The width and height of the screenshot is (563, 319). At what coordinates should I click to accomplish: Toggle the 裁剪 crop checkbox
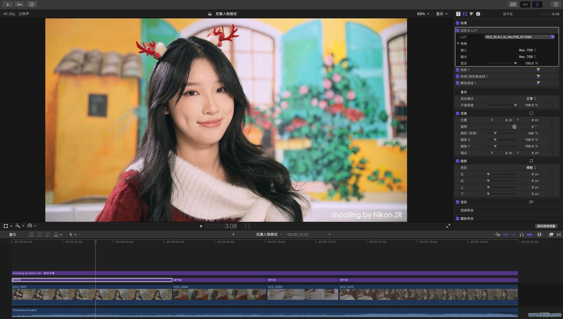(x=457, y=161)
